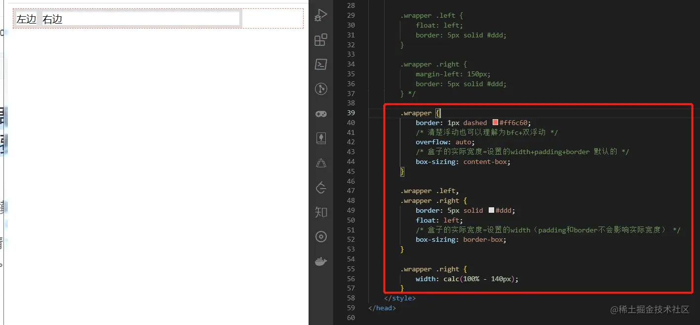The width and height of the screenshot is (700, 325).
Task: Click "box-sizing: border-box;" on line 52
Action: (461, 240)
